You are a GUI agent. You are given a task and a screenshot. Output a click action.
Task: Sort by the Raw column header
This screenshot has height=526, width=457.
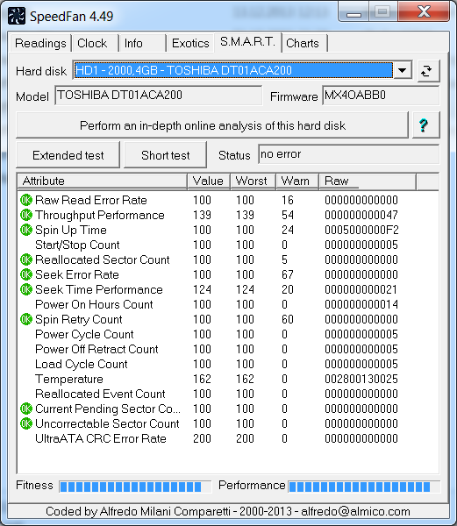(x=368, y=181)
